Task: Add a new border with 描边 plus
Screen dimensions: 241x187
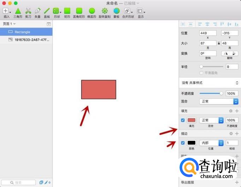Action: pyautogui.click(x=237, y=134)
